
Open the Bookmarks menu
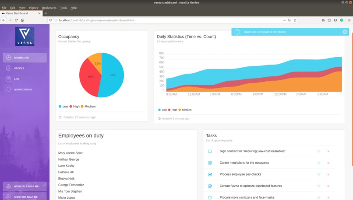pos(49,7)
